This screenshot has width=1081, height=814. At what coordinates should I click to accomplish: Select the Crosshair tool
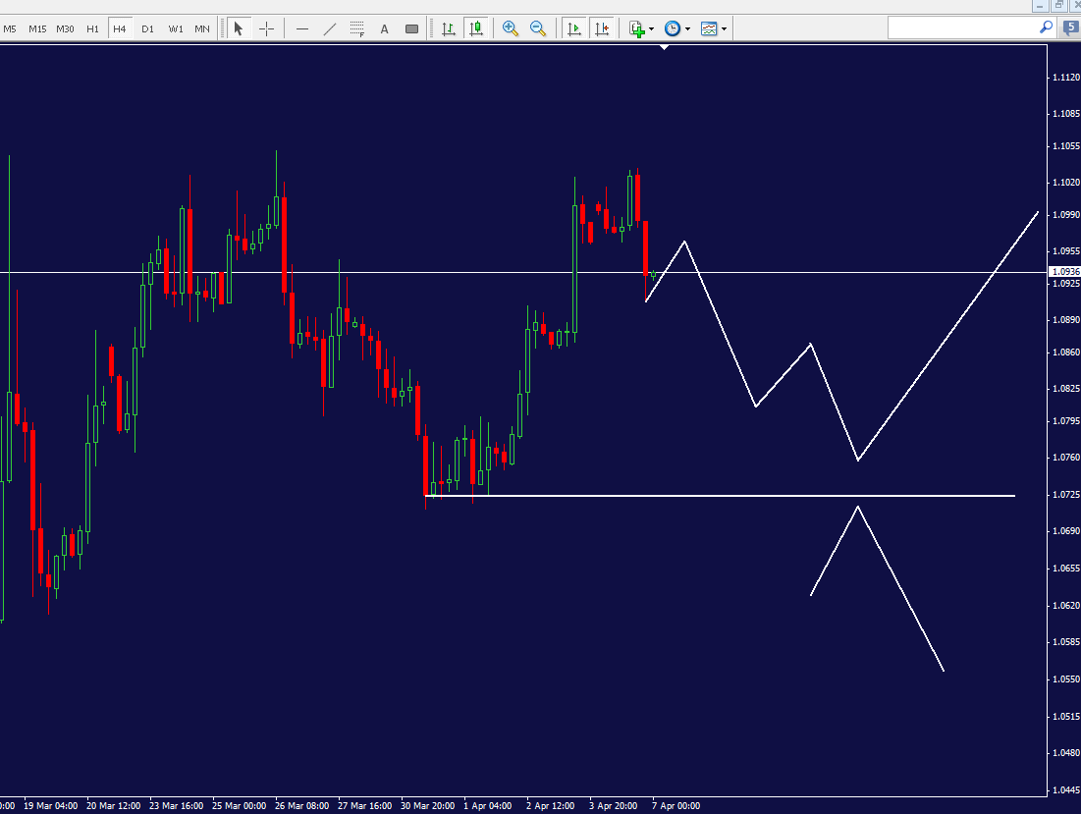pyautogui.click(x=266, y=27)
